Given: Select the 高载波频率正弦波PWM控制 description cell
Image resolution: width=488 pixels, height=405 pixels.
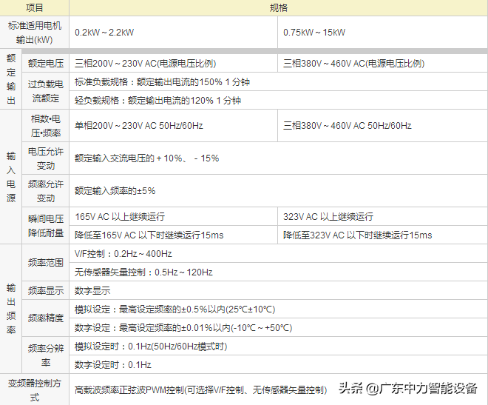Looking at the screenshot, I should tap(200, 389).
